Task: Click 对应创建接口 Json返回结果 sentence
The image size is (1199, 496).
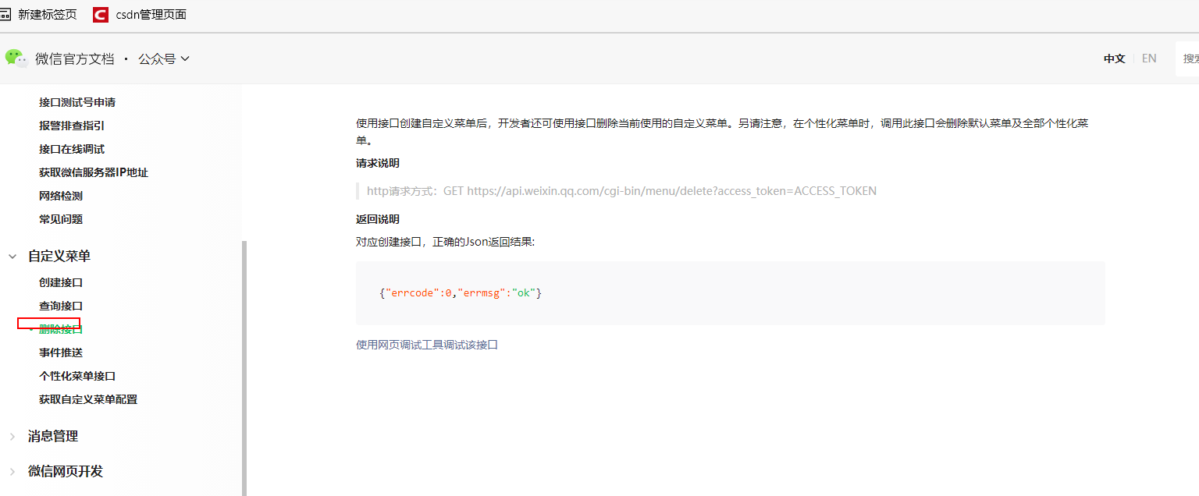Action: (446, 242)
